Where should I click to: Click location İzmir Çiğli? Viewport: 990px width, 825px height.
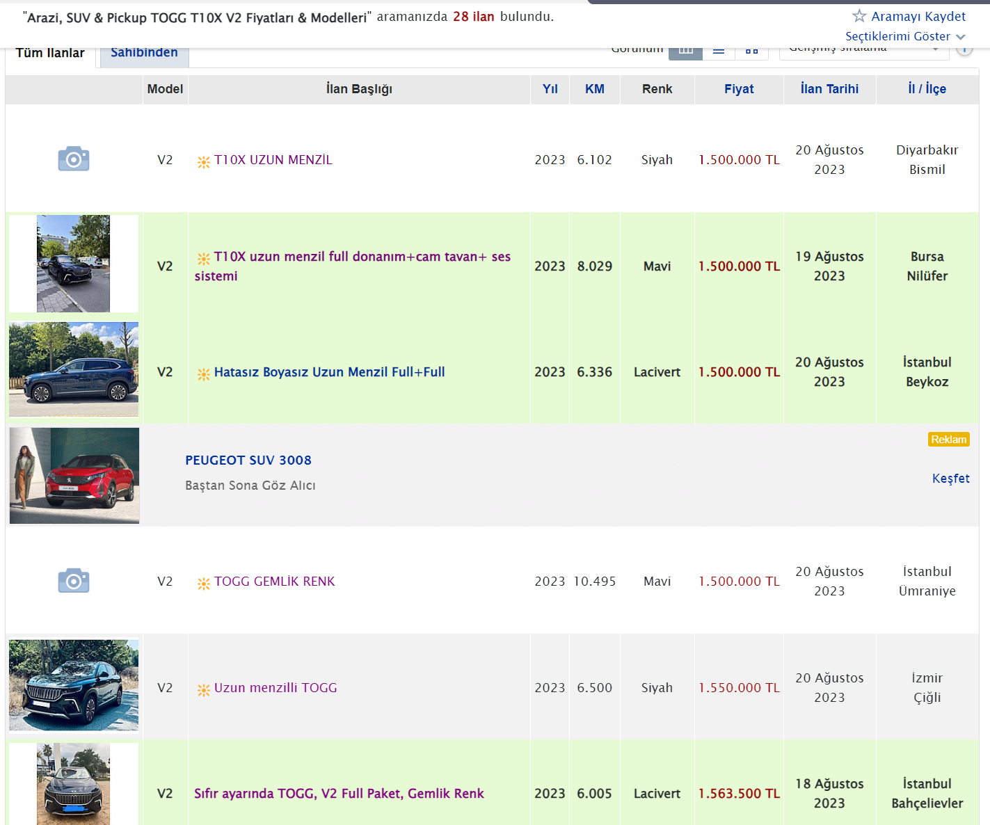point(927,688)
